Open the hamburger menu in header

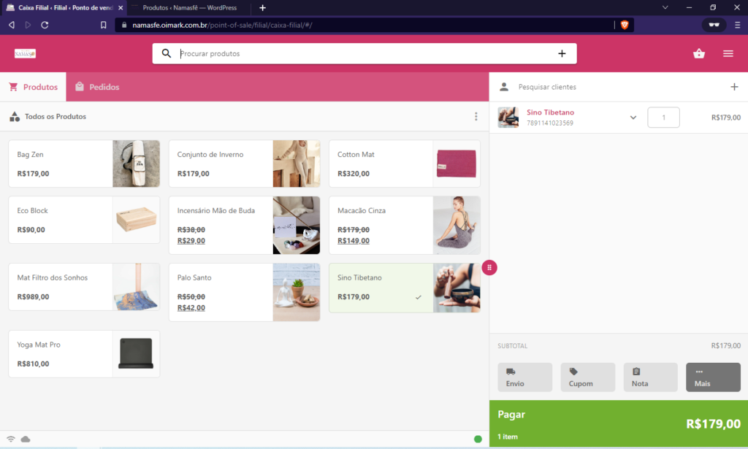tap(728, 53)
